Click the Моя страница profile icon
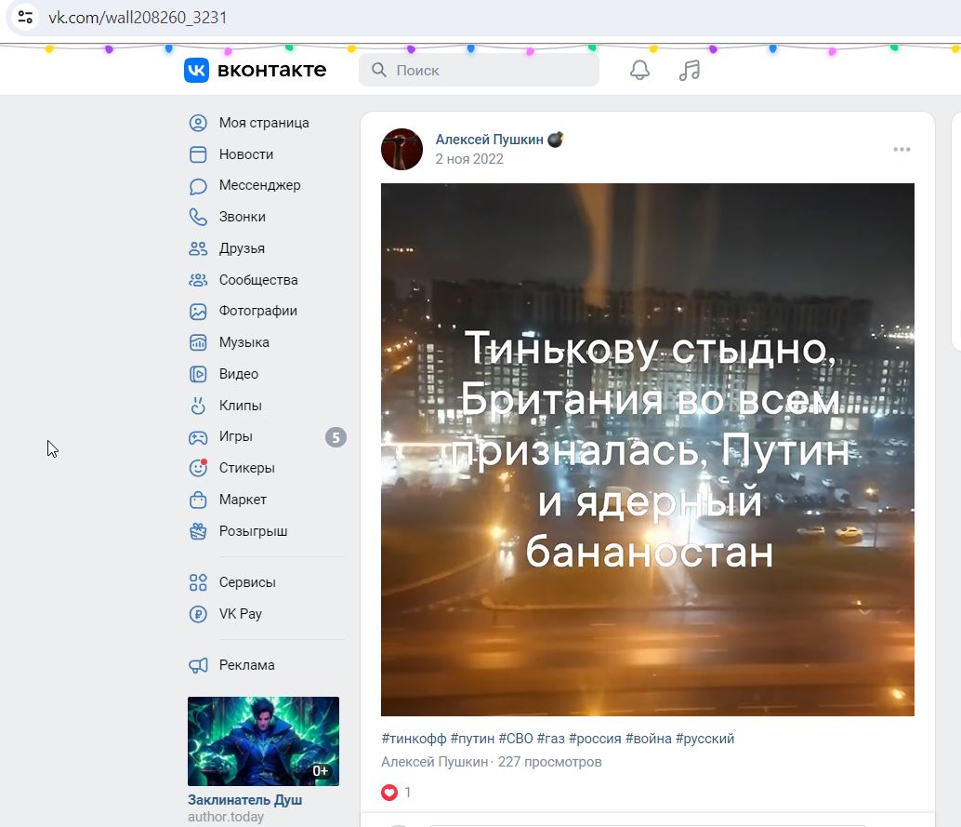Viewport: 961px width, 827px height. pos(198,123)
